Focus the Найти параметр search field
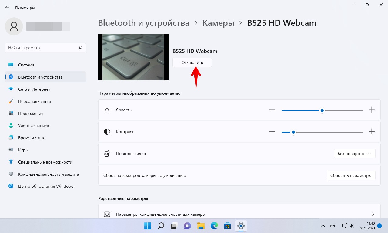Viewport: 388px width, 233px height. pyautogui.click(x=45, y=48)
